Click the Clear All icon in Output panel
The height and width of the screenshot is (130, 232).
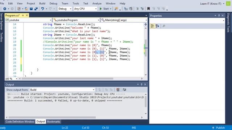[x=118, y=90]
